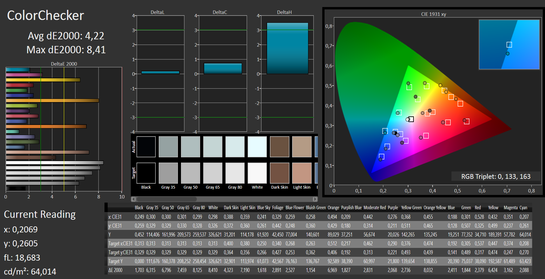Click the swatch strip's right scroll arrow

pos(315,199)
